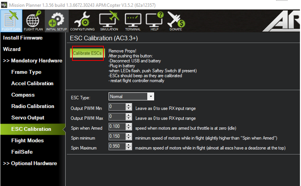Open Config/Tuning wrench icon
Image resolution: width=301 pixels, height=186 pixels.
click(x=82, y=21)
